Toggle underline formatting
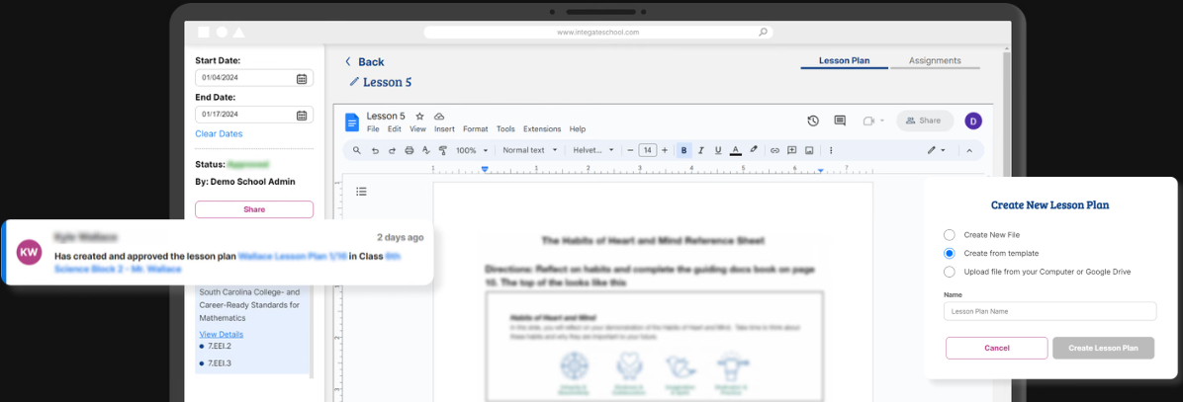The height and width of the screenshot is (402, 1183). click(718, 150)
